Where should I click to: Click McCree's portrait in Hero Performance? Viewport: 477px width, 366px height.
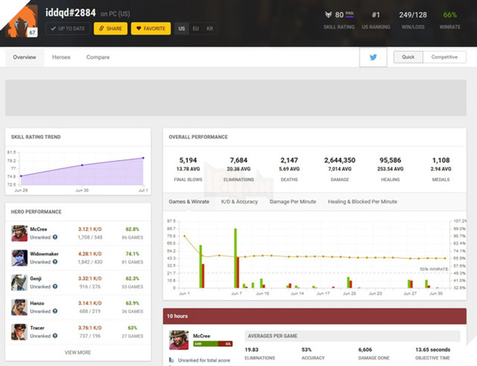click(20, 233)
